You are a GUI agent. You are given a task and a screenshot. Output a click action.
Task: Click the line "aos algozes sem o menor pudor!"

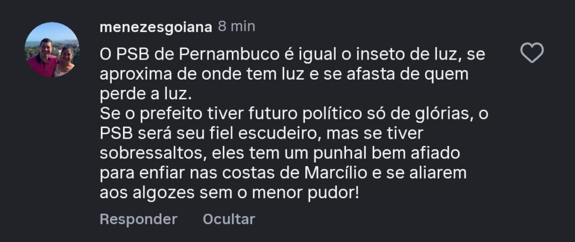coord(229,193)
